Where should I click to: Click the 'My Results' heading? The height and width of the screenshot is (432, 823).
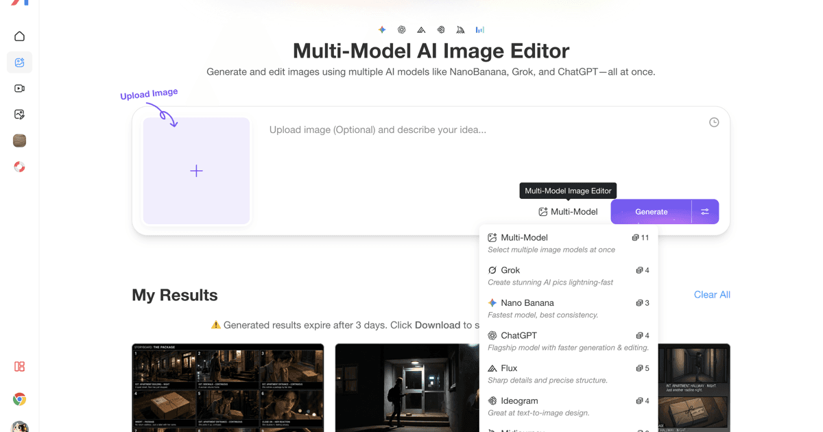[175, 295]
